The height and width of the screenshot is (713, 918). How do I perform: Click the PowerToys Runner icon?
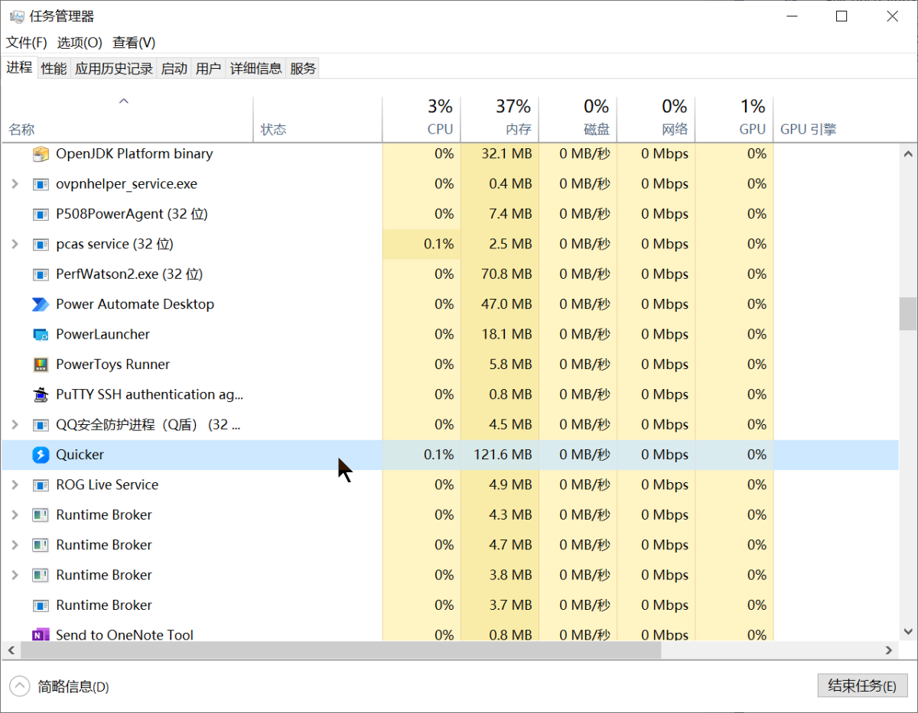41,365
